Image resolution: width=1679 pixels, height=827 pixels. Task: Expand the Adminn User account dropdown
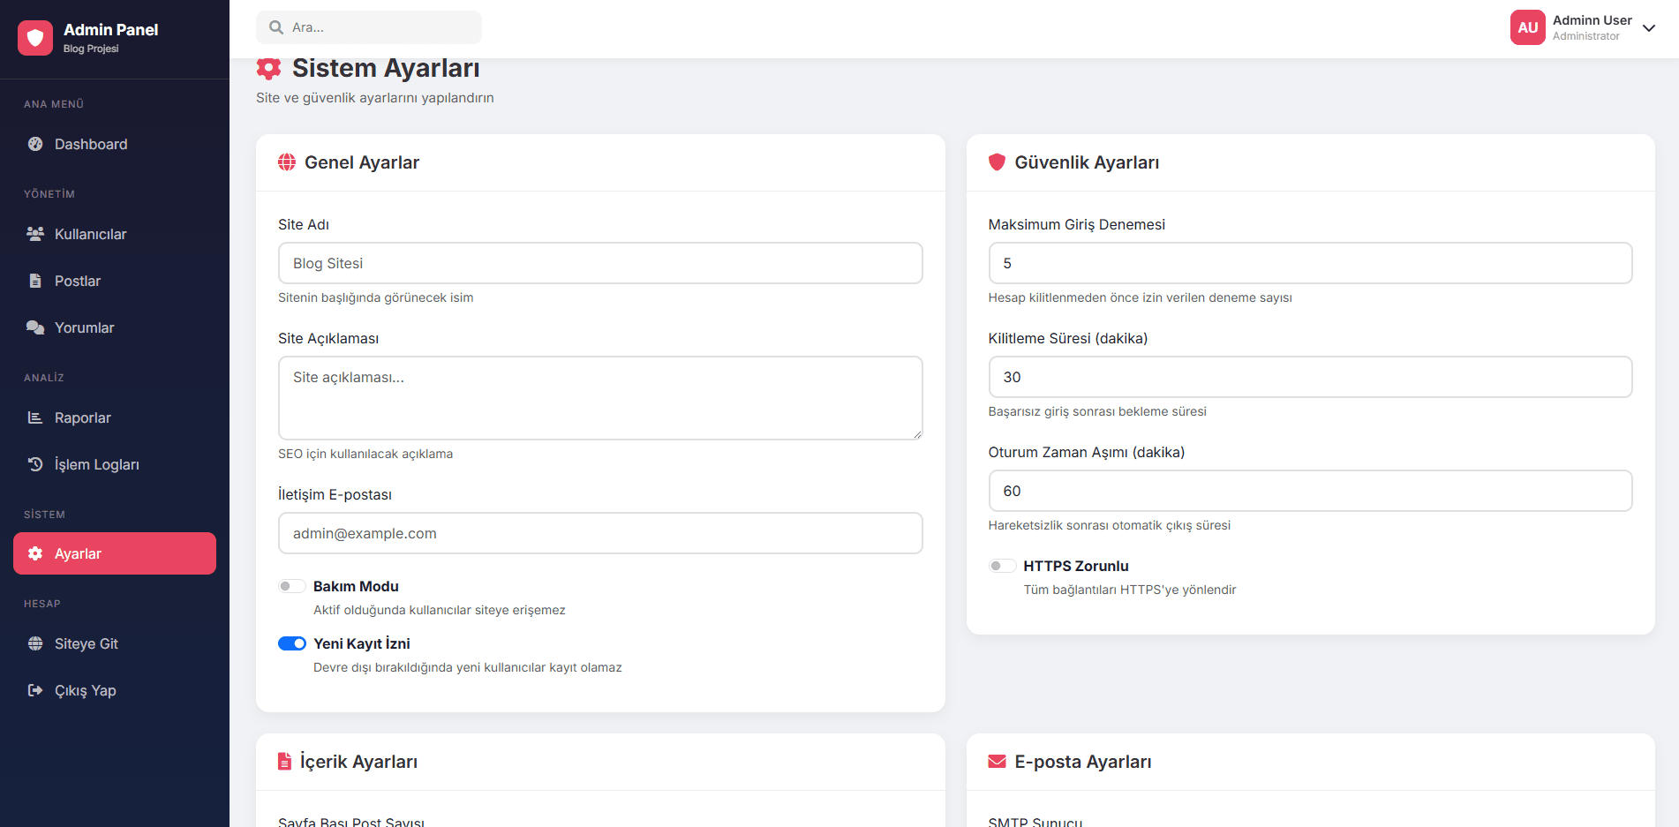(x=1649, y=27)
